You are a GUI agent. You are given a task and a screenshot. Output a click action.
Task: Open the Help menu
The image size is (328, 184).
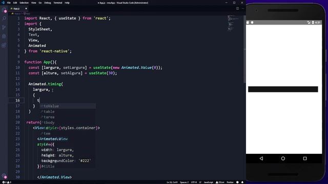click(x=67, y=3)
